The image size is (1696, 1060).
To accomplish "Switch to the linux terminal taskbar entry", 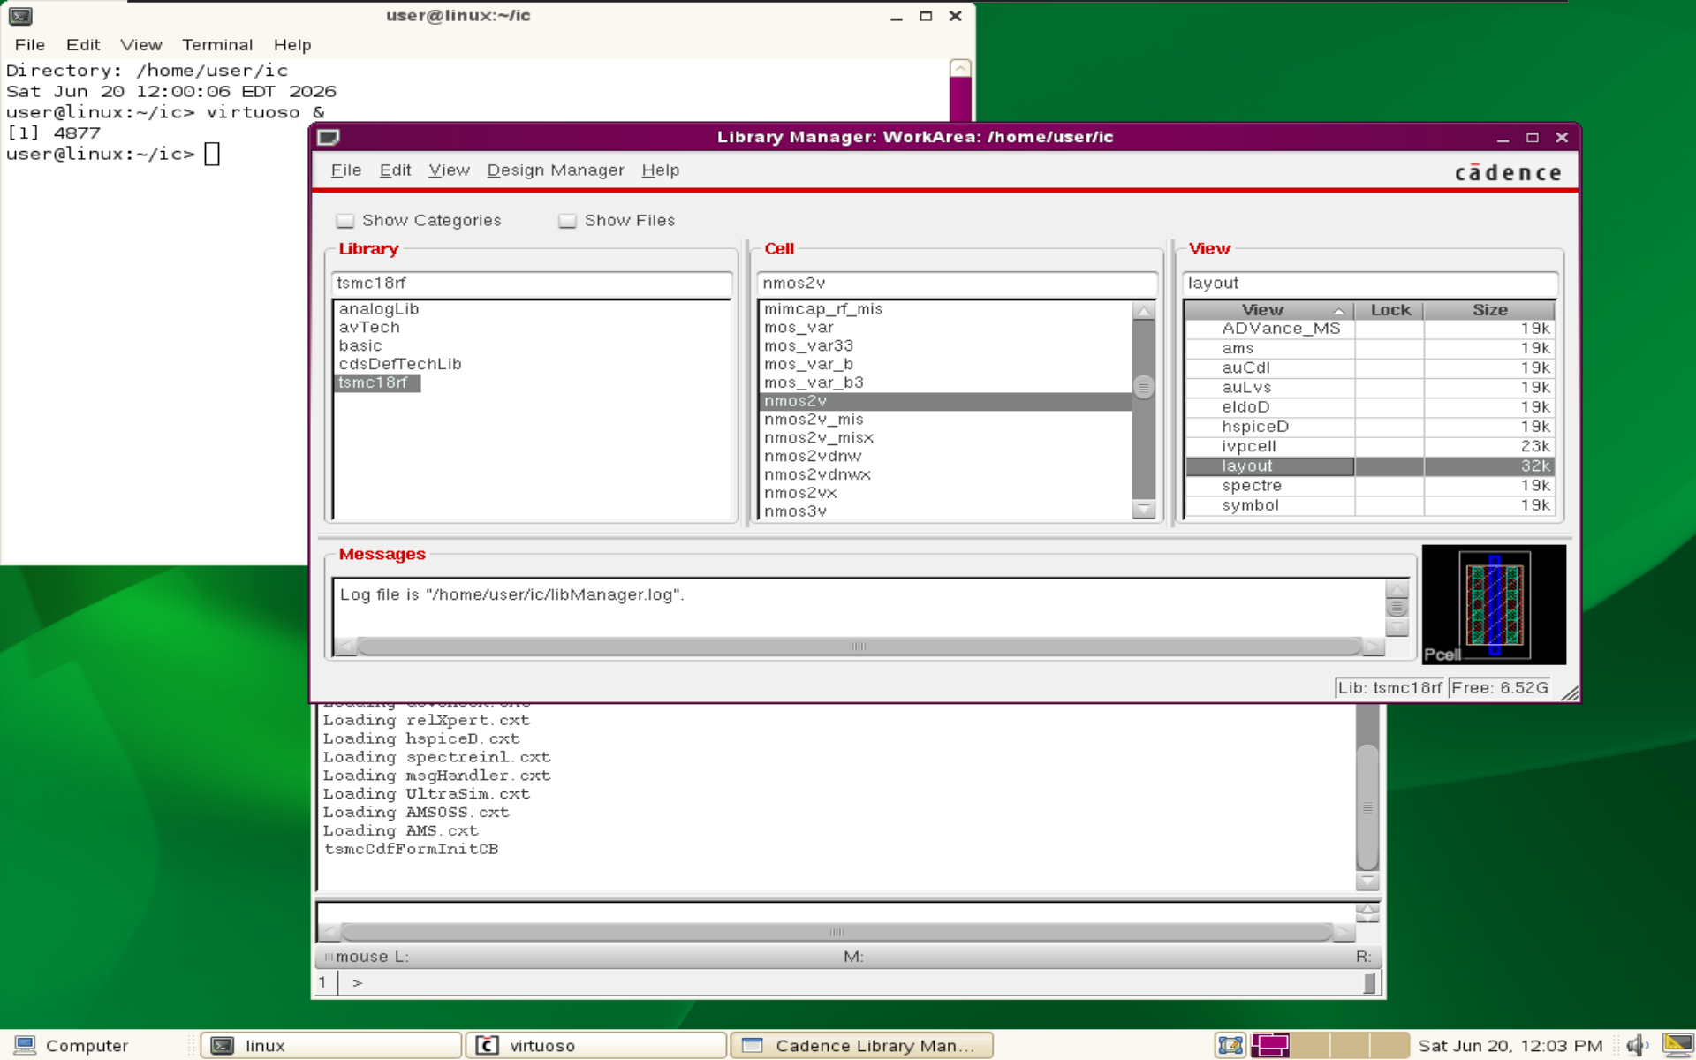I will pyautogui.click(x=331, y=1045).
